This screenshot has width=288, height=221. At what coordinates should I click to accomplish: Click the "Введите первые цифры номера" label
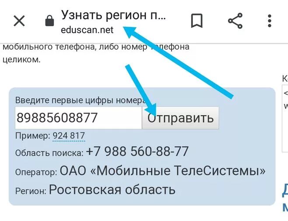80,100
